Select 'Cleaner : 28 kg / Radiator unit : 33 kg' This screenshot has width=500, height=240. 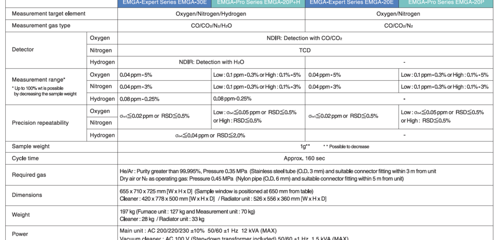(162, 219)
